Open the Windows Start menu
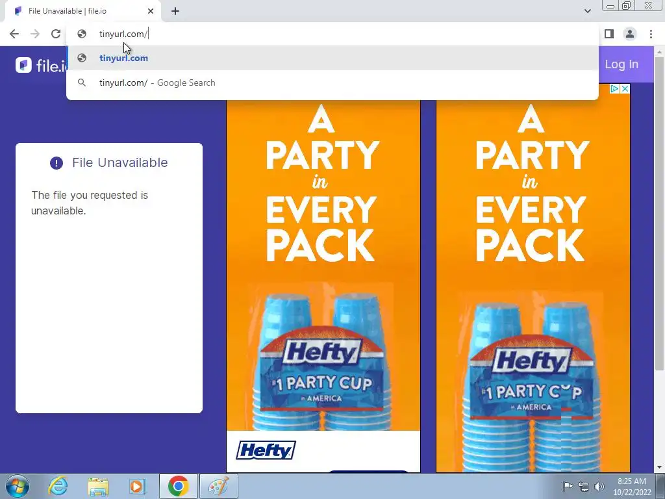 click(x=17, y=486)
